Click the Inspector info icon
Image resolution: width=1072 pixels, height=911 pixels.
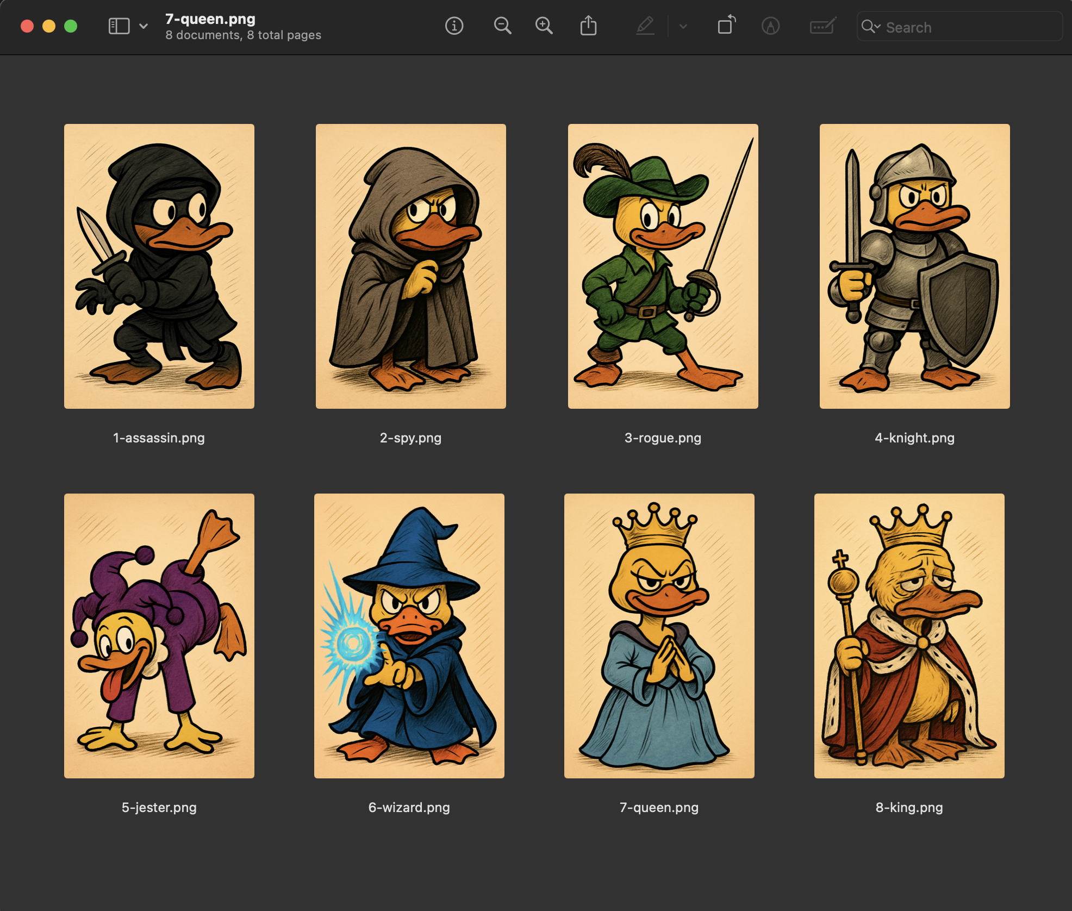click(454, 26)
